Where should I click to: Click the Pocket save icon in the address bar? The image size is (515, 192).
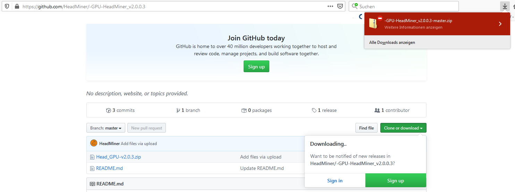tap(340, 6)
